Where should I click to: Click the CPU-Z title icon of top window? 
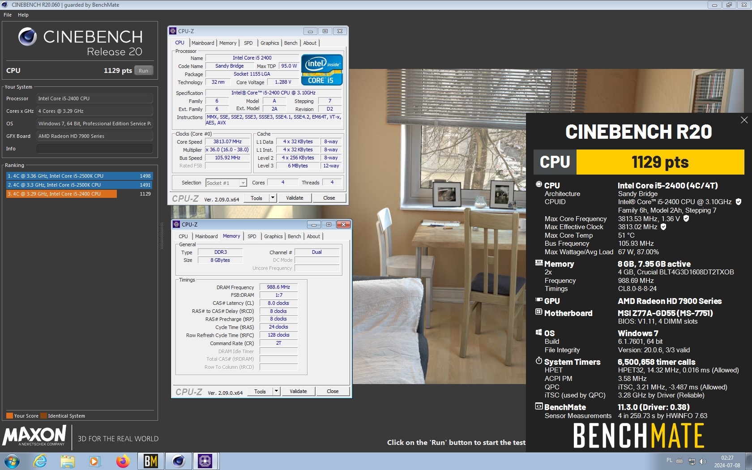click(173, 31)
